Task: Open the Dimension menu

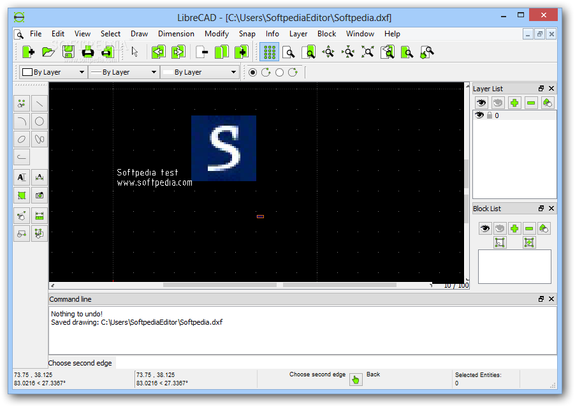Action: click(x=176, y=34)
